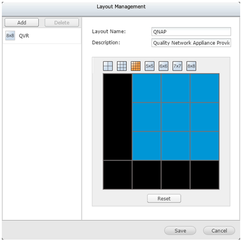242x241 pixels.
Task: Click the large black merged cell
Action: 118,117
